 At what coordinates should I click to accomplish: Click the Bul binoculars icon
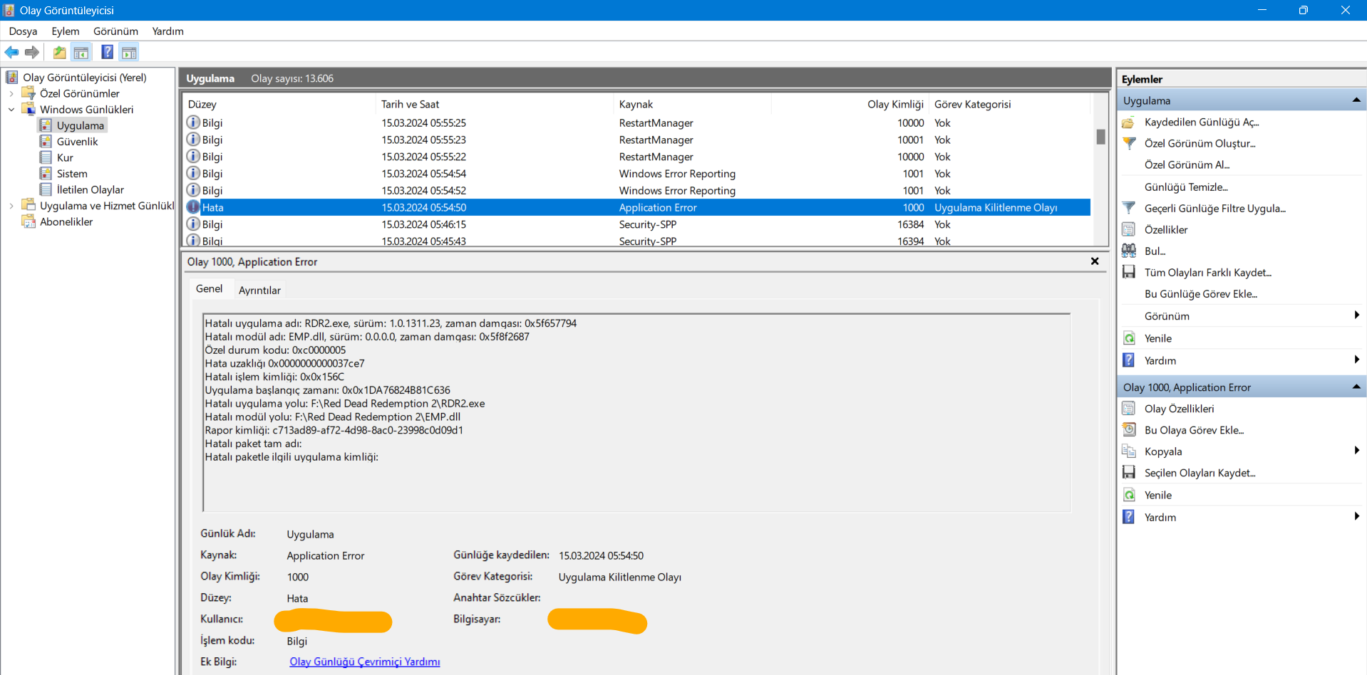tap(1129, 251)
